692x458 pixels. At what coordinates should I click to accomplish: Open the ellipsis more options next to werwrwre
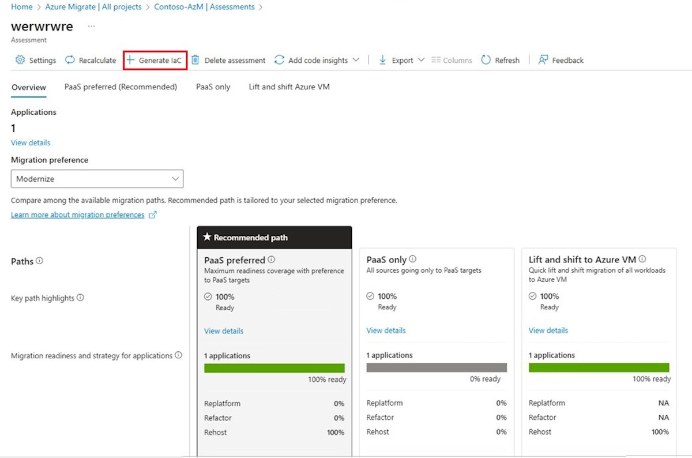tap(91, 27)
